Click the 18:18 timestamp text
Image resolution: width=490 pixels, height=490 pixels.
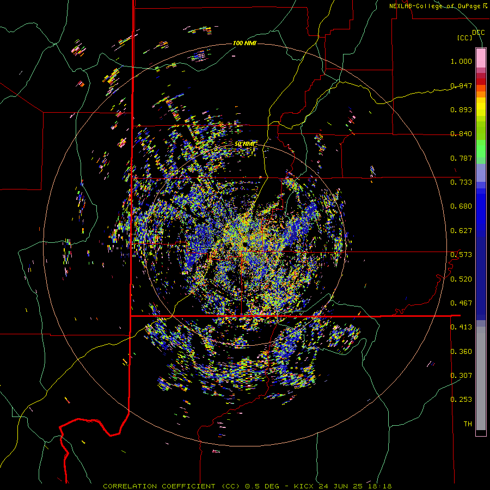pos(379,486)
